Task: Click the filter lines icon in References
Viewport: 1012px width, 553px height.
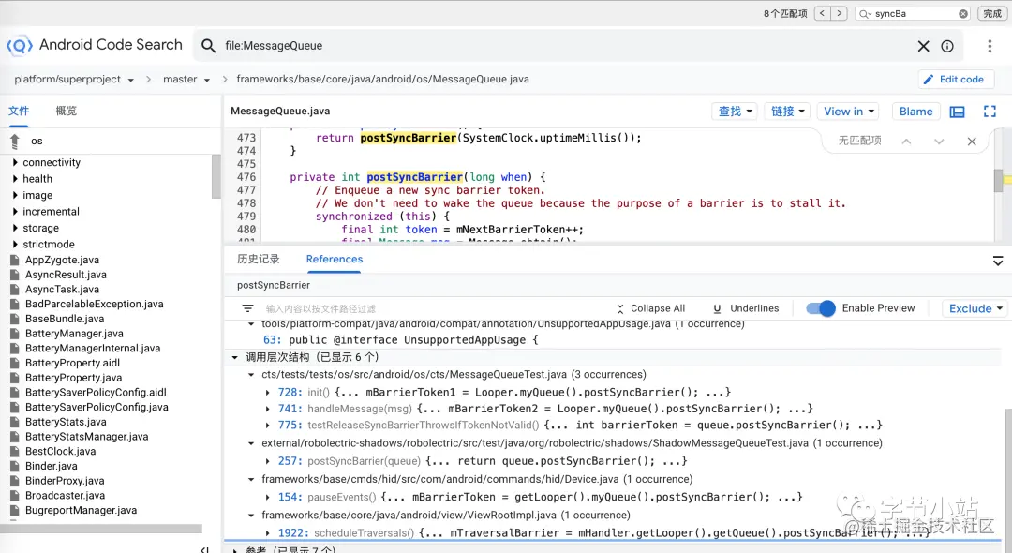Action: point(247,308)
